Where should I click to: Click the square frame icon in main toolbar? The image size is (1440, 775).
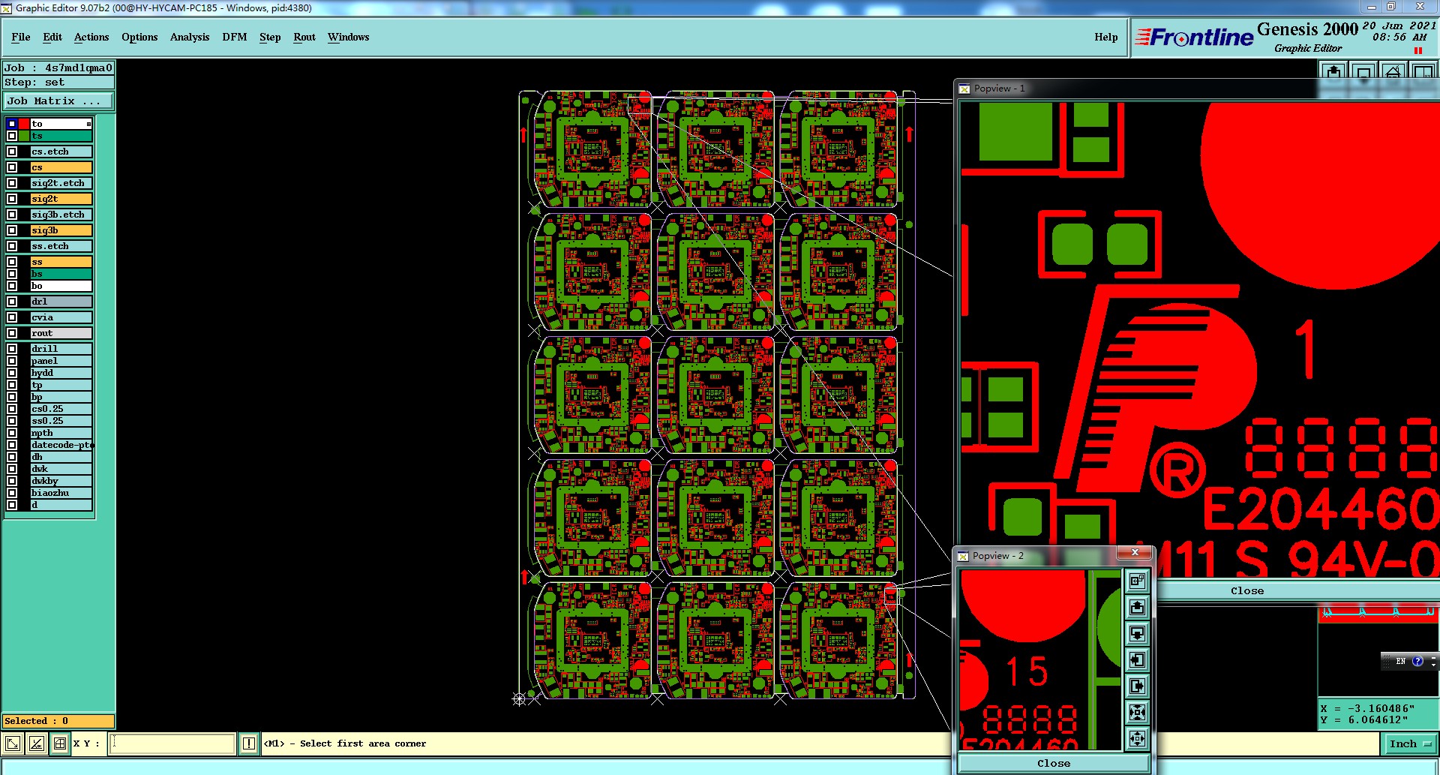(1363, 71)
